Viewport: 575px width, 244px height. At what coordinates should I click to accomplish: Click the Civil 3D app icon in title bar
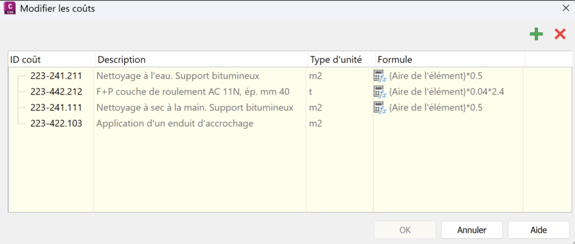click(x=10, y=8)
